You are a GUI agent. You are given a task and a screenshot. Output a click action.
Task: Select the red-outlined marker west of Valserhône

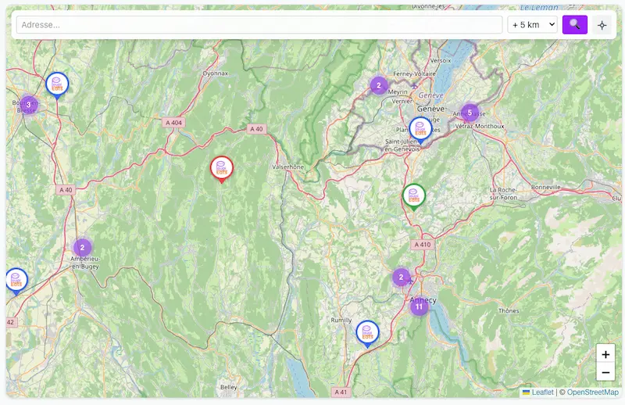coord(221,168)
